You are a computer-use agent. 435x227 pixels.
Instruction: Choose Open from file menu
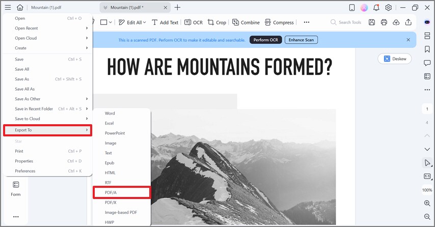tap(48, 18)
